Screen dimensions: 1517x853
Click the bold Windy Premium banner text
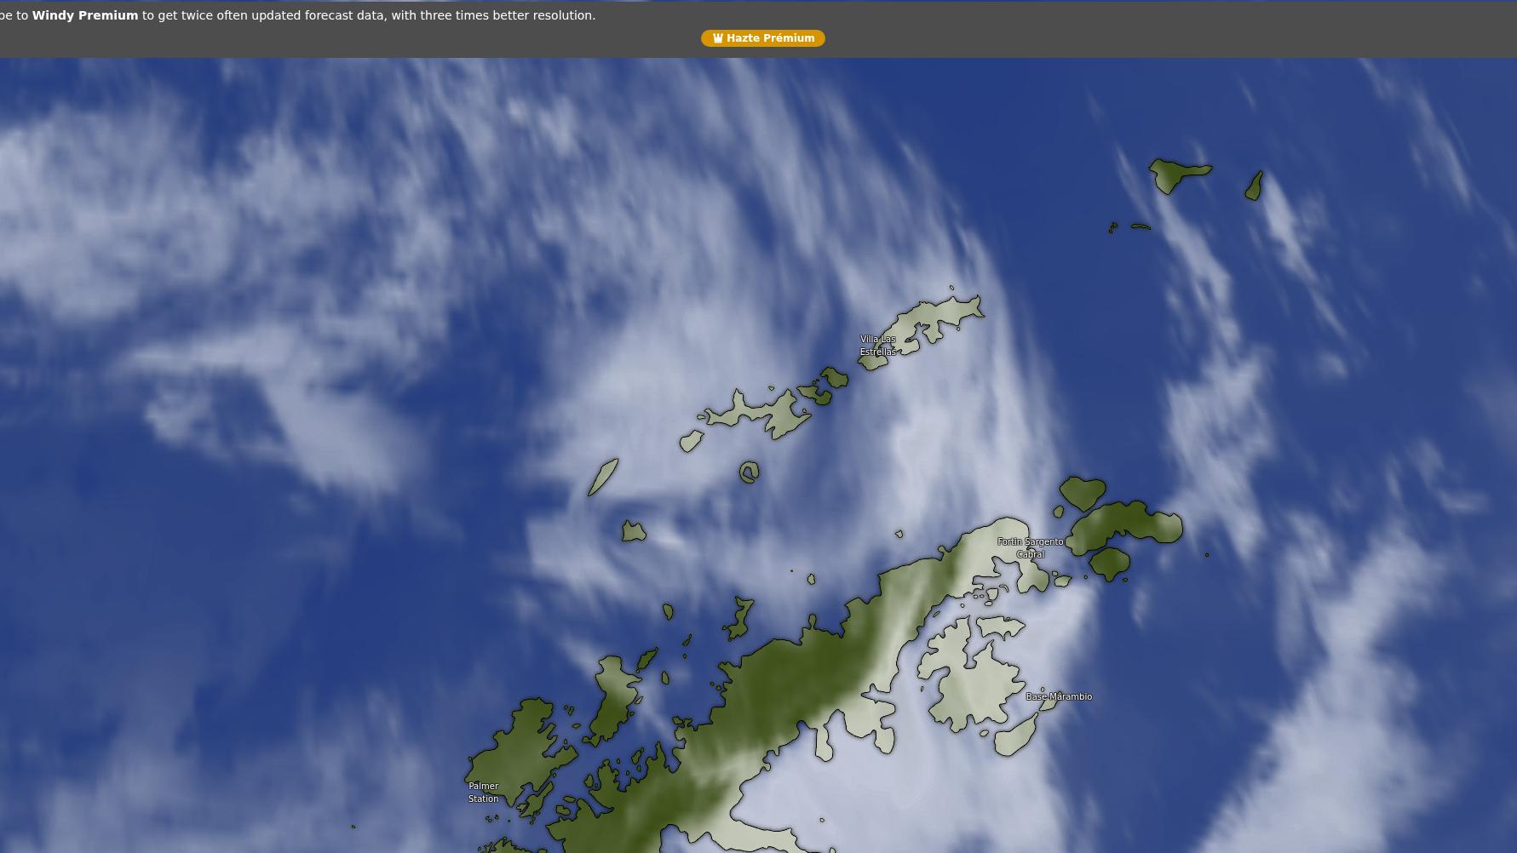pyautogui.click(x=84, y=15)
